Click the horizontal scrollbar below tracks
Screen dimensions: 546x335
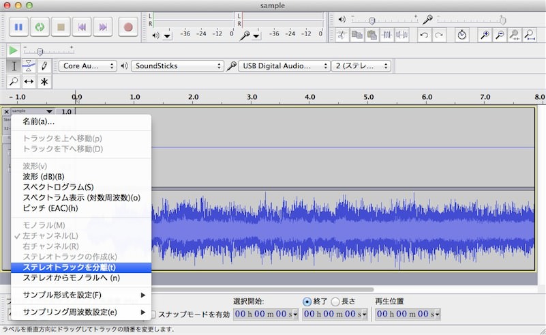[x=262, y=289]
